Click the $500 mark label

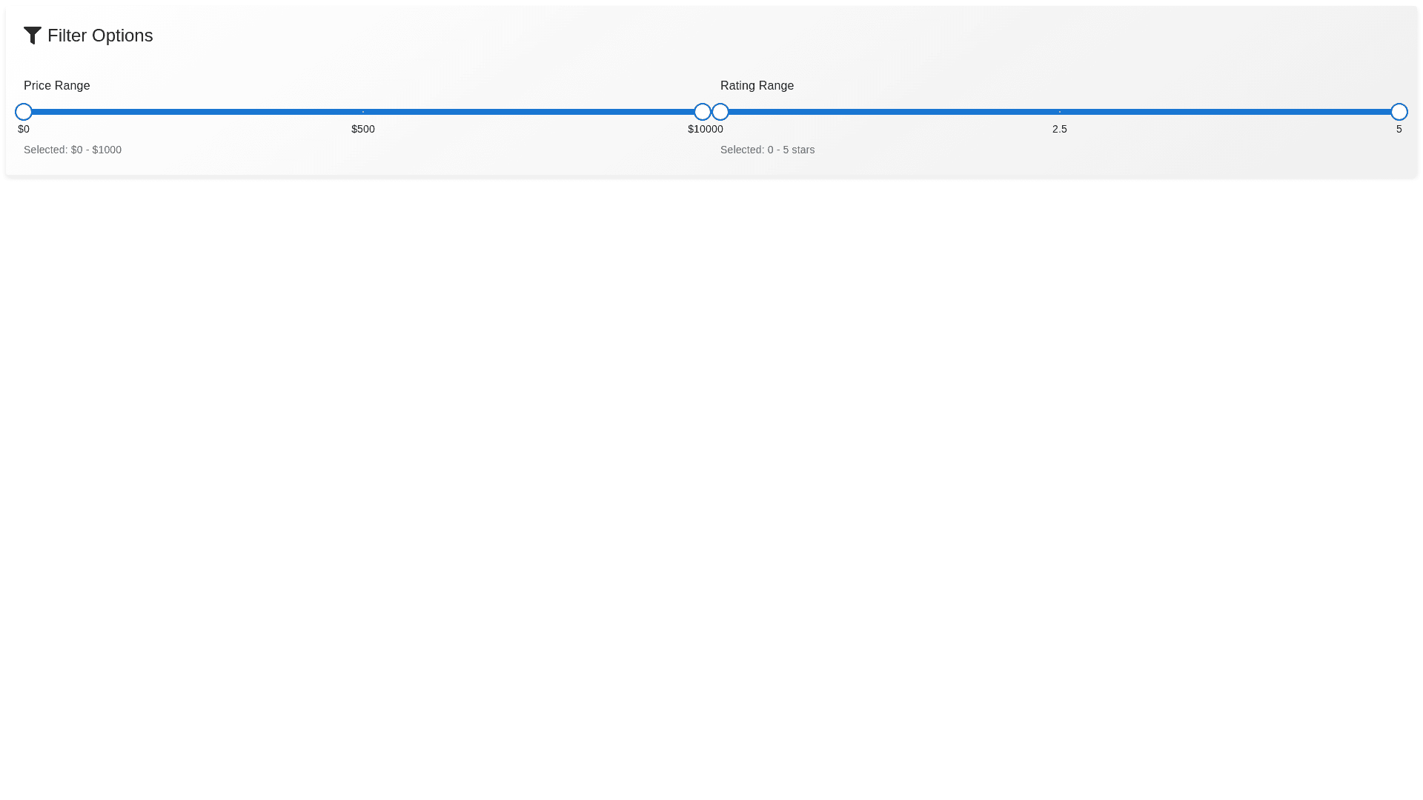pyautogui.click(x=363, y=129)
